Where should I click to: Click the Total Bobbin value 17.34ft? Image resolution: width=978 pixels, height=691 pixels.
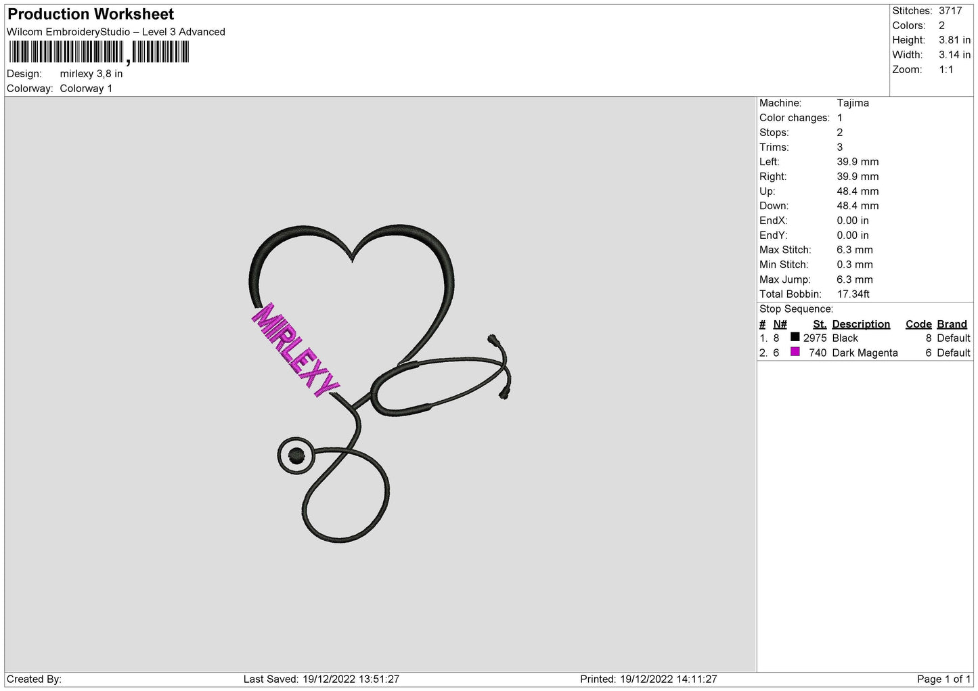853,294
